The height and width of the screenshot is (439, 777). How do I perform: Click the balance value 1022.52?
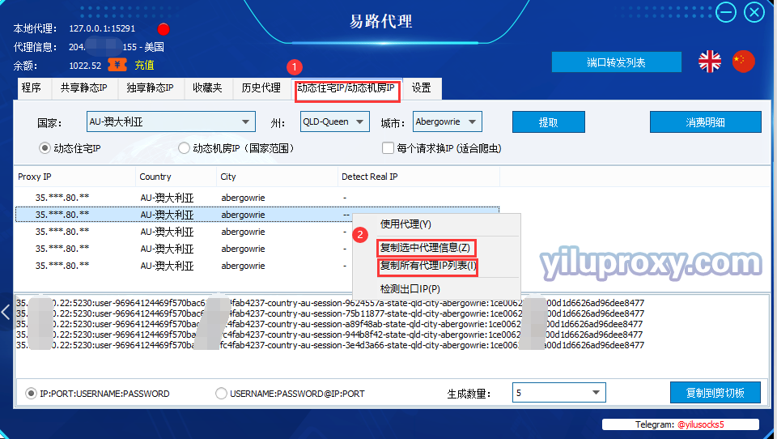pyautogui.click(x=85, y=66)
